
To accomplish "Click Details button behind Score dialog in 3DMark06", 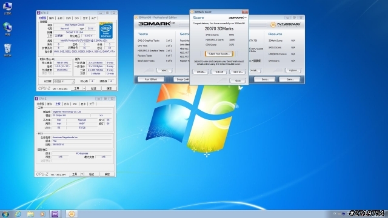I will click(255, 70).
